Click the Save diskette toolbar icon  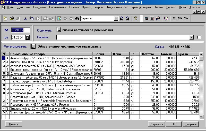[18, 18]
